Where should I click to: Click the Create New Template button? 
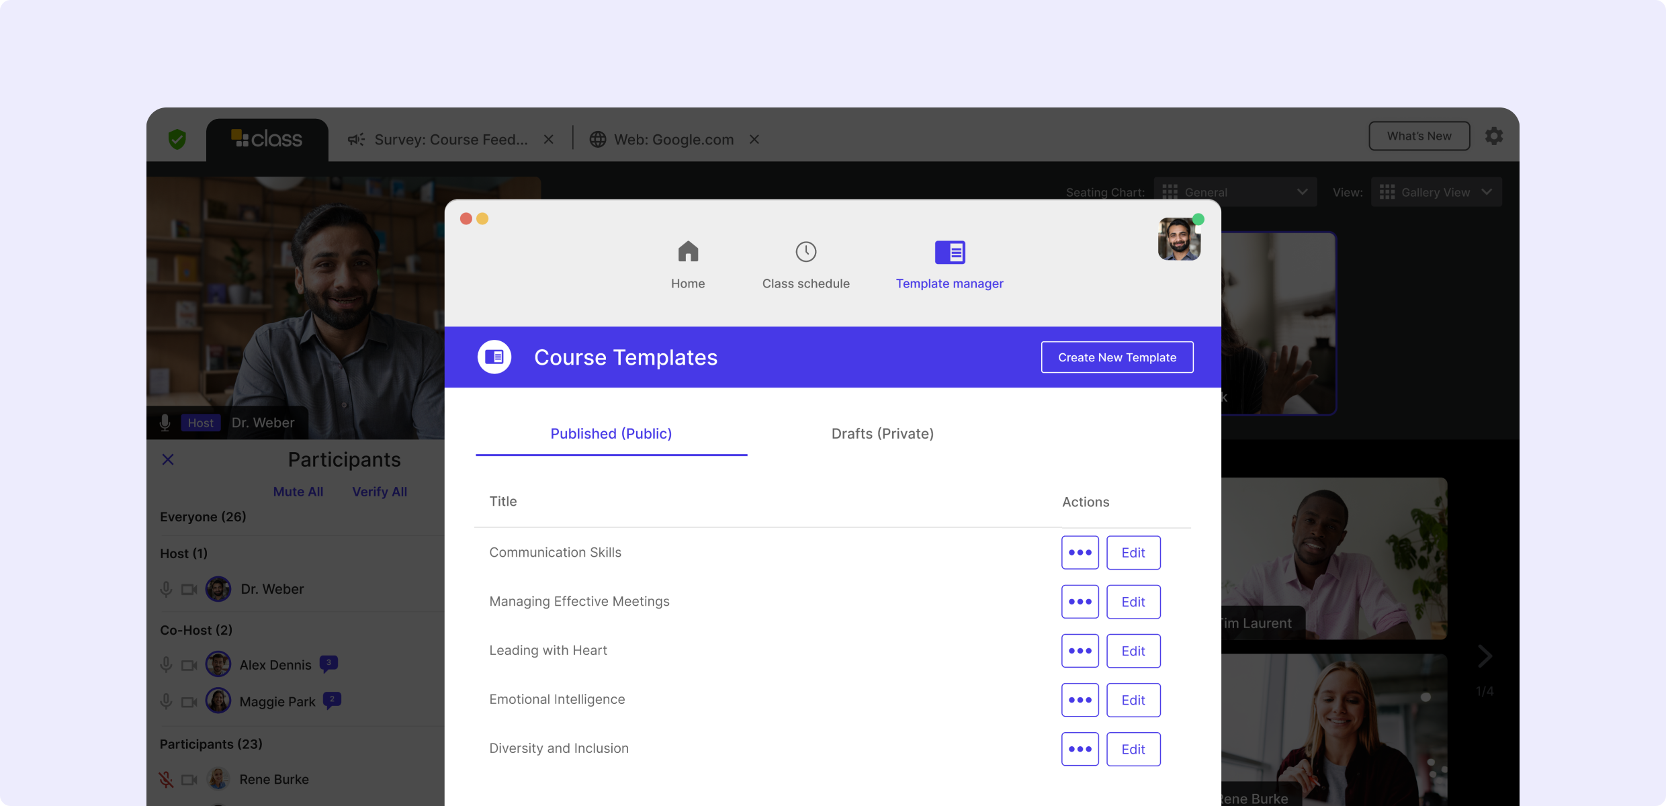[1116, 357]
